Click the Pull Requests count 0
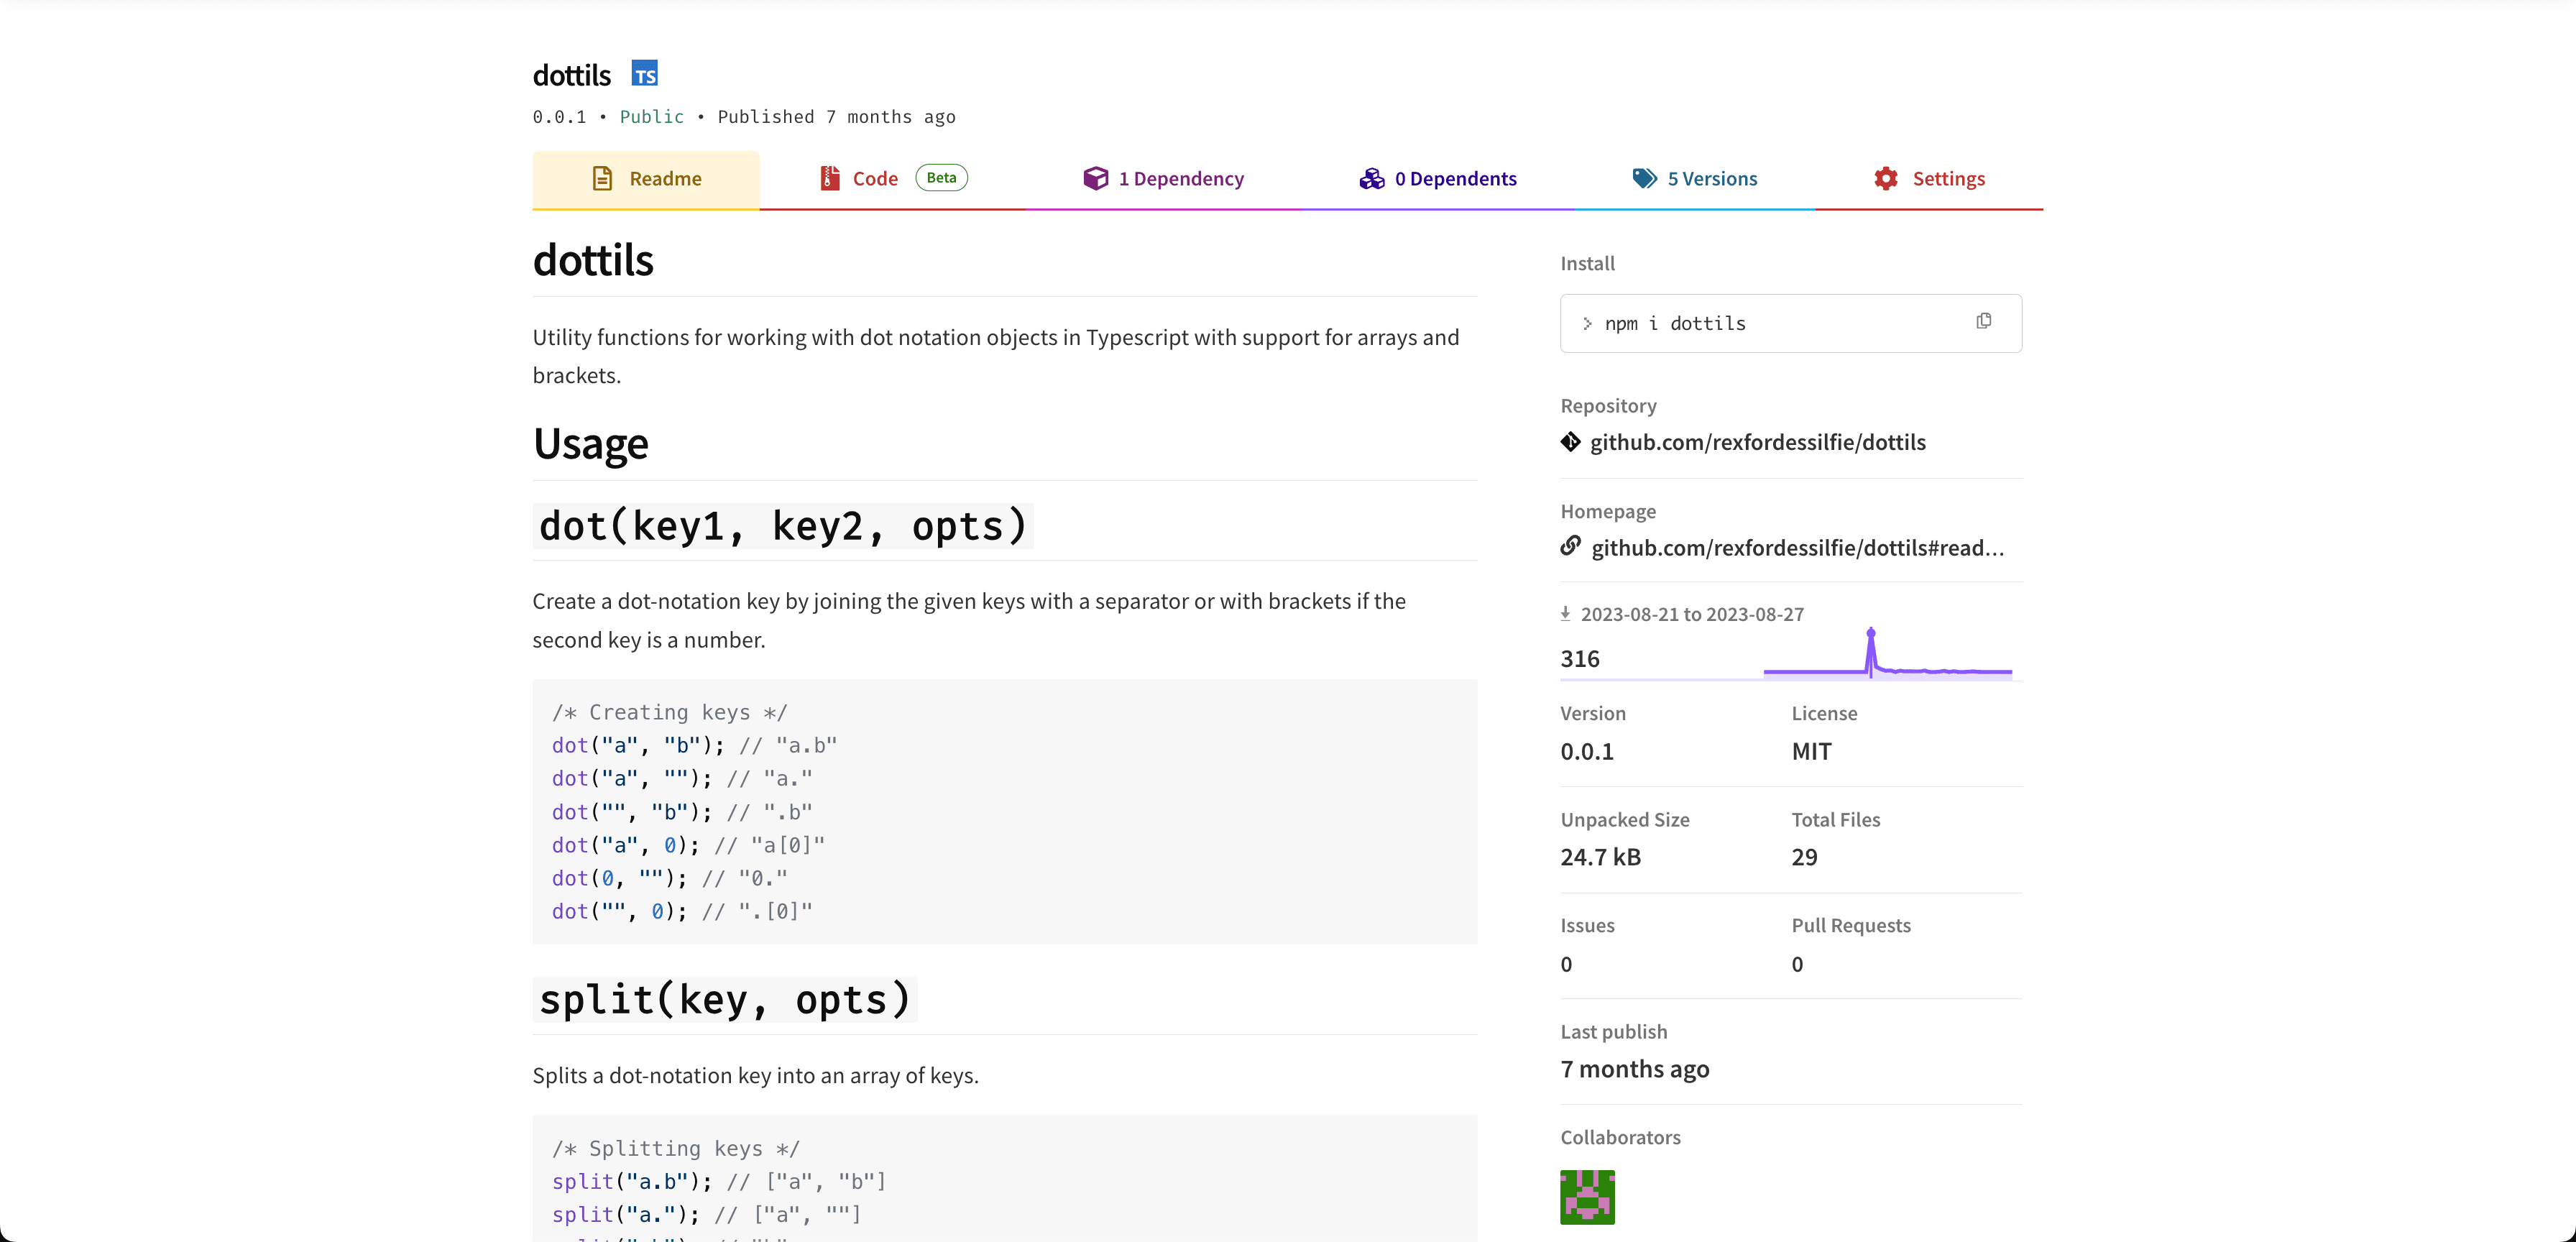The image size is (2576, 1242). pyautogui.click(x=1798, y=964)
